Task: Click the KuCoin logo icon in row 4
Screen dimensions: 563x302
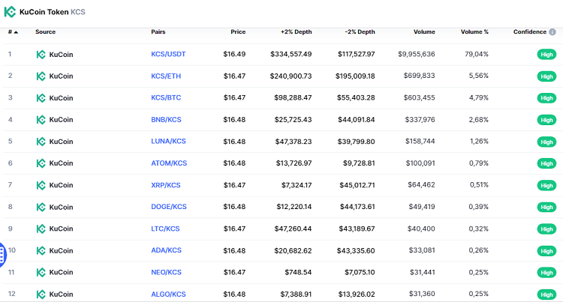Action: pos(41,120)
